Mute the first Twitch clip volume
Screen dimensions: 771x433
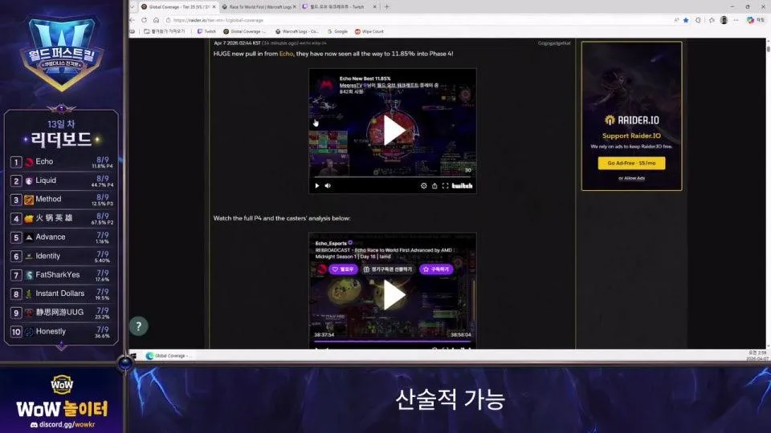pyautogui.click(x=328, y=185)
